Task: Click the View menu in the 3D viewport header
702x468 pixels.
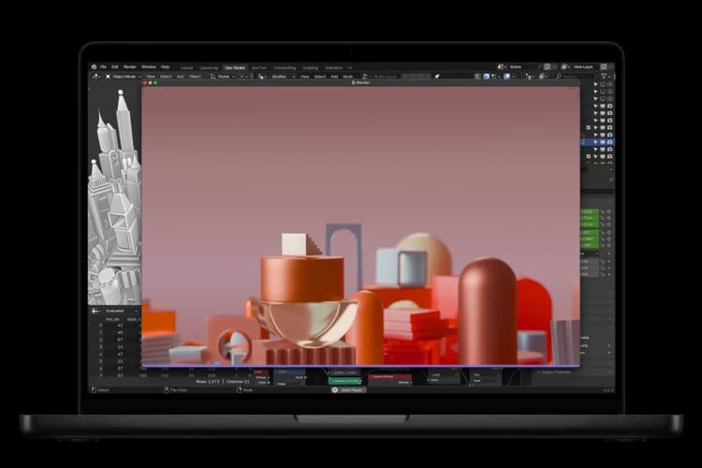Action: pos(151,76)
